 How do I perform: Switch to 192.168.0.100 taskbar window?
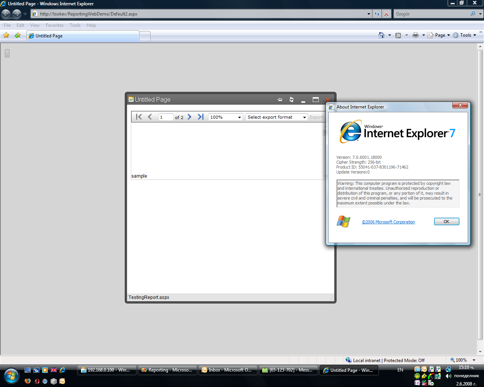click(107, 370)
